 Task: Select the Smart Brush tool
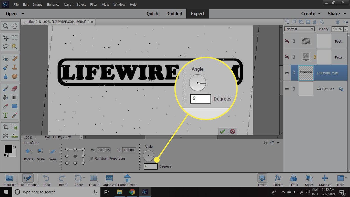click(6, 68)
